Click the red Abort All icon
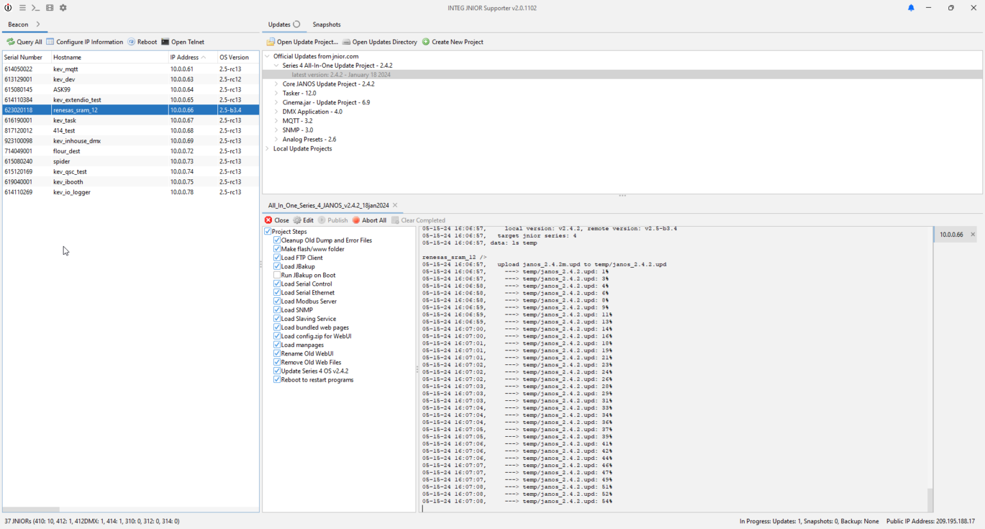 pyautogui.click(x=356, y=220)
